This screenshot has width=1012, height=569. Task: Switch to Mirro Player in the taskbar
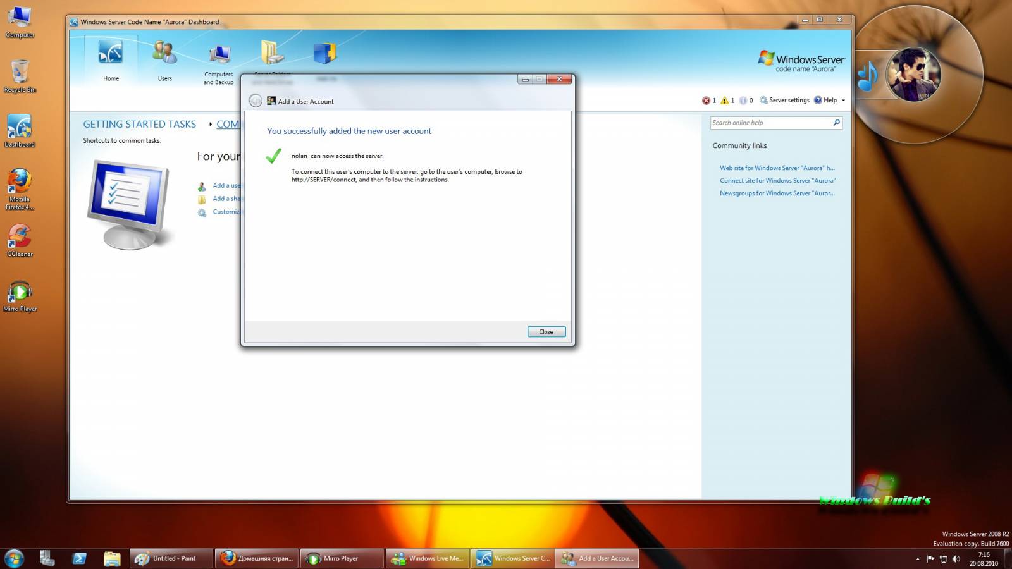point(342,558)
